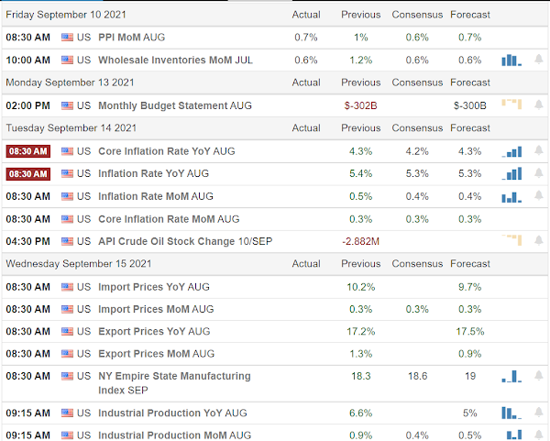This screenshot has height=441, width=550.
Task: Open the Inflation Rate YoY chart icon
Action: 511,173
